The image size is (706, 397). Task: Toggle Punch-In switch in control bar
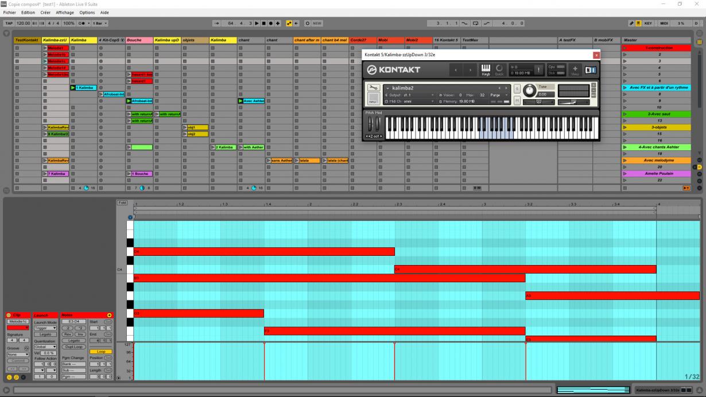(464, 24)
